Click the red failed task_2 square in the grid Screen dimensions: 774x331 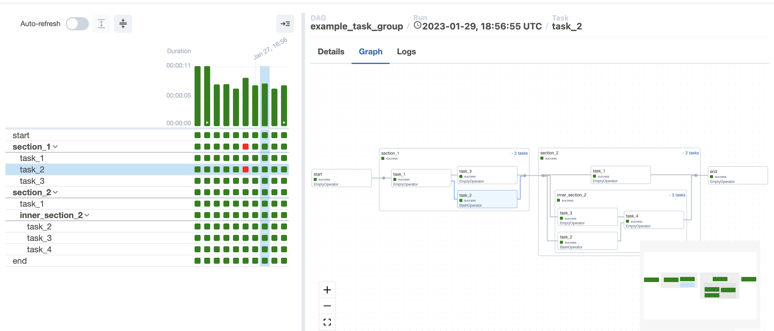(245, 169)
